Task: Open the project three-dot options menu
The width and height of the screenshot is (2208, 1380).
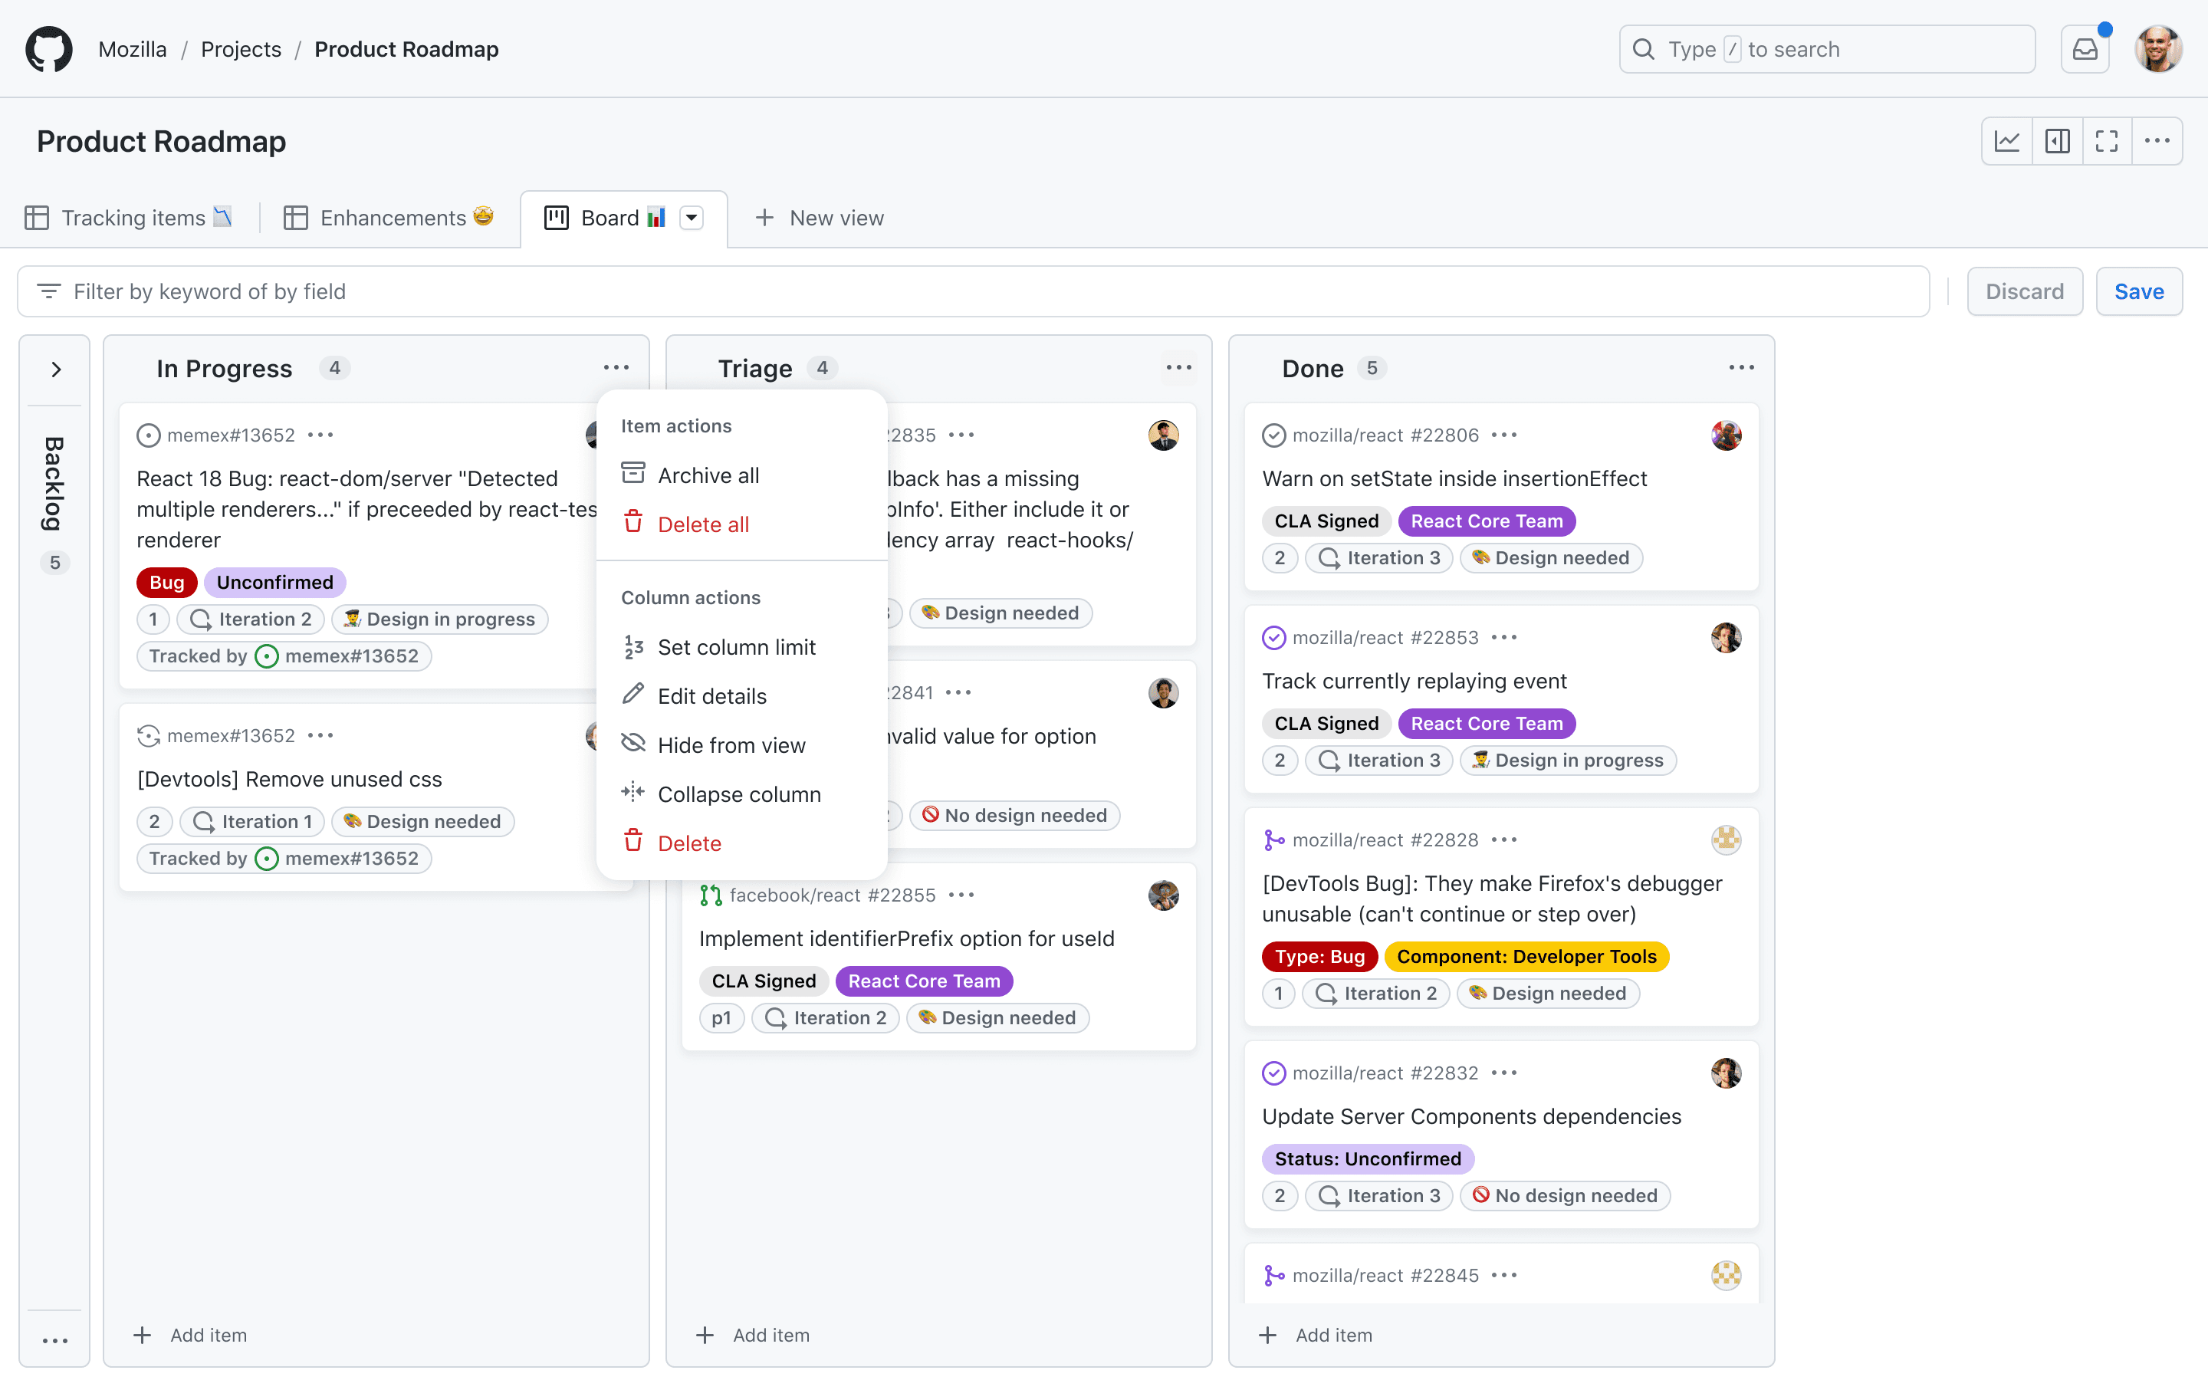Action: pyautogui.click(x=2157, y=140)
